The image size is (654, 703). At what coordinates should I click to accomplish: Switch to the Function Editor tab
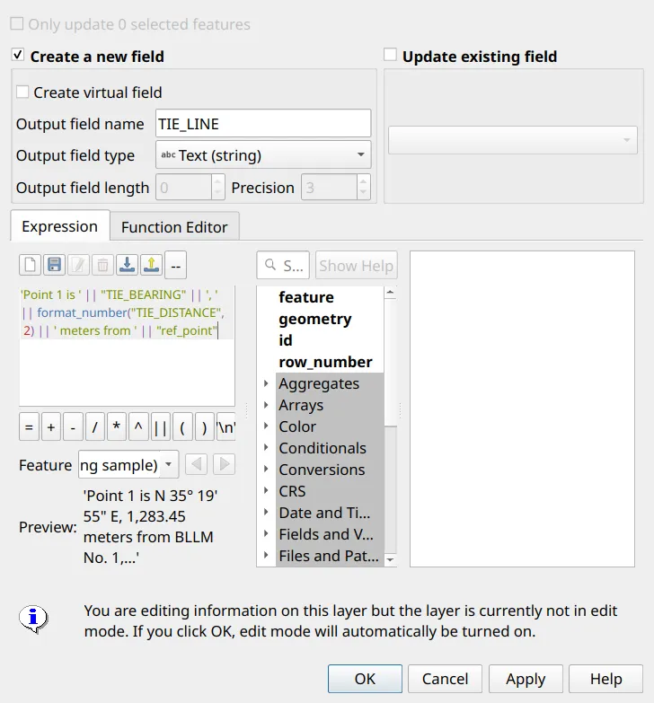point(174,227)
